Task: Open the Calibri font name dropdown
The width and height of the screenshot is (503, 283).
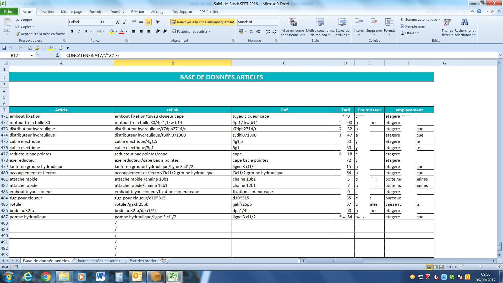Action: tap(98, 22)
